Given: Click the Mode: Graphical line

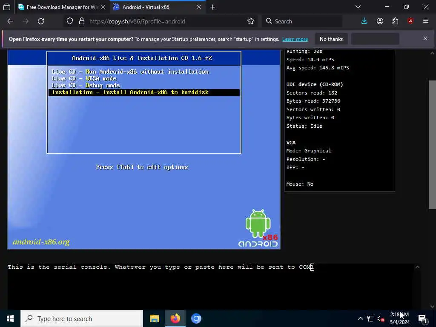Looking at the screenshot, I should tap(309, 151).
